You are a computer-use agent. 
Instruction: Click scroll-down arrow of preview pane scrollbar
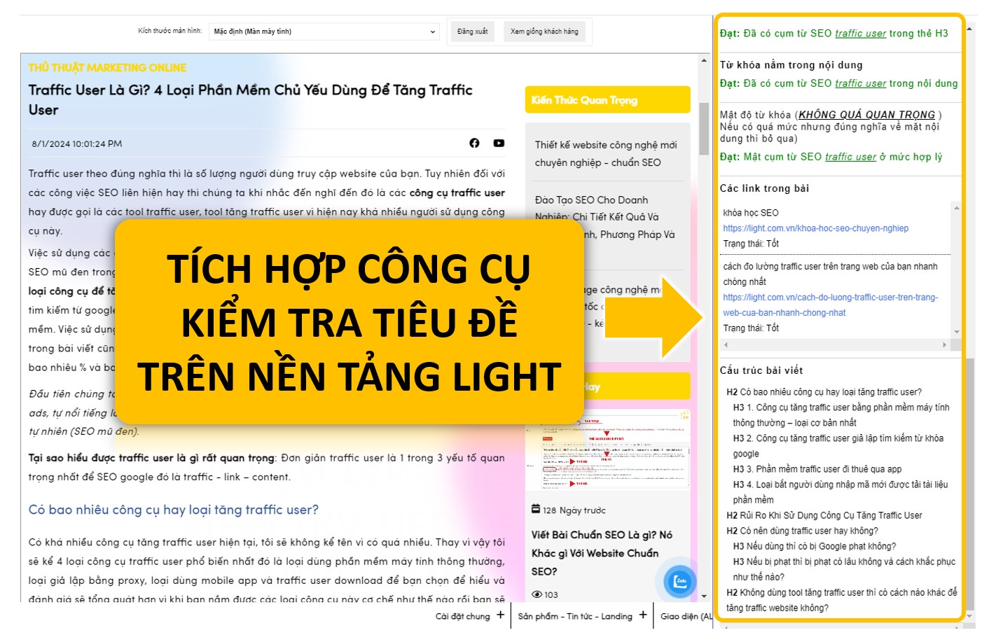pos(704,596)
